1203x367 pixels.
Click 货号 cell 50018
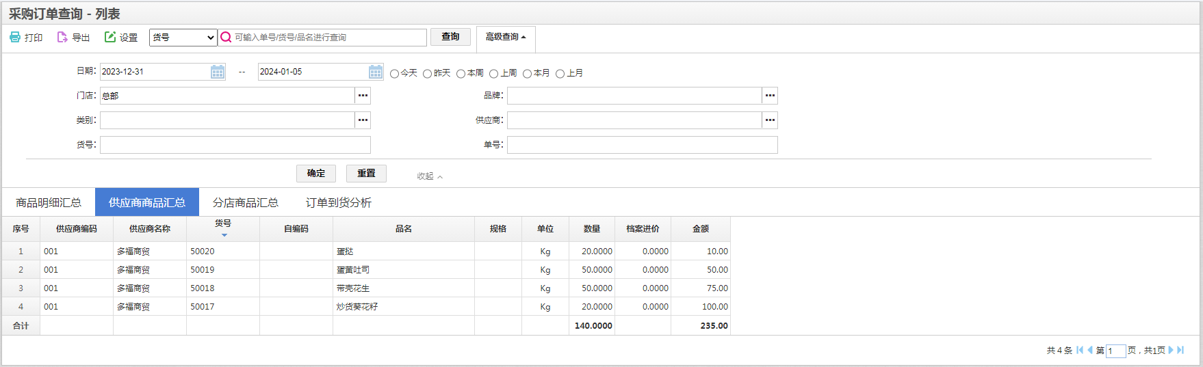click(223, 288)
